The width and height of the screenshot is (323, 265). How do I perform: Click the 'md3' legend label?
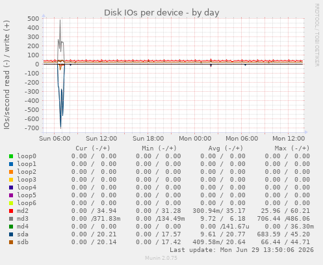[x=23, y=219]
